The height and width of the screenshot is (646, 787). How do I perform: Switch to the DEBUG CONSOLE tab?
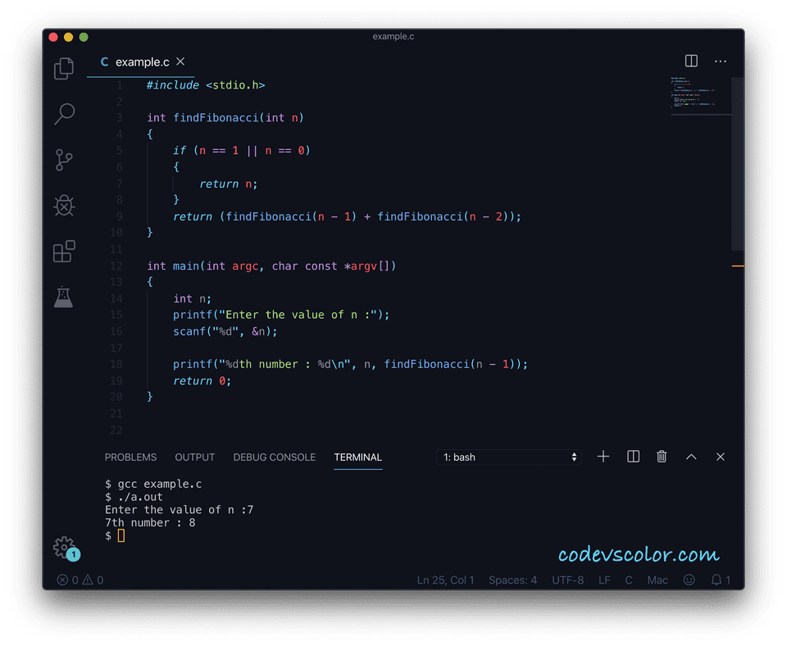tap(274, 457)
